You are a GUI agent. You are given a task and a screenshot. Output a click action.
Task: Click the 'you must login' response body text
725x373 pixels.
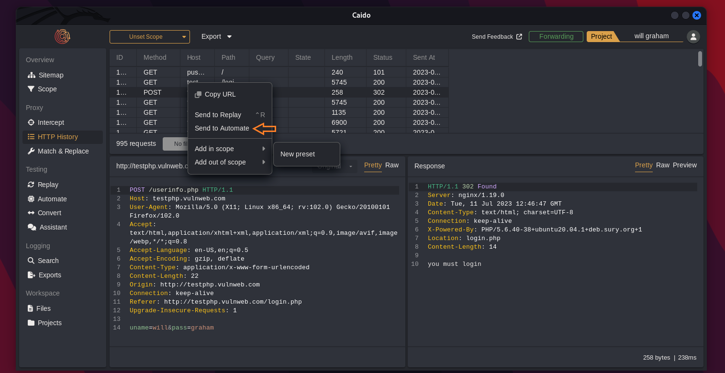(x=454, y=264)
